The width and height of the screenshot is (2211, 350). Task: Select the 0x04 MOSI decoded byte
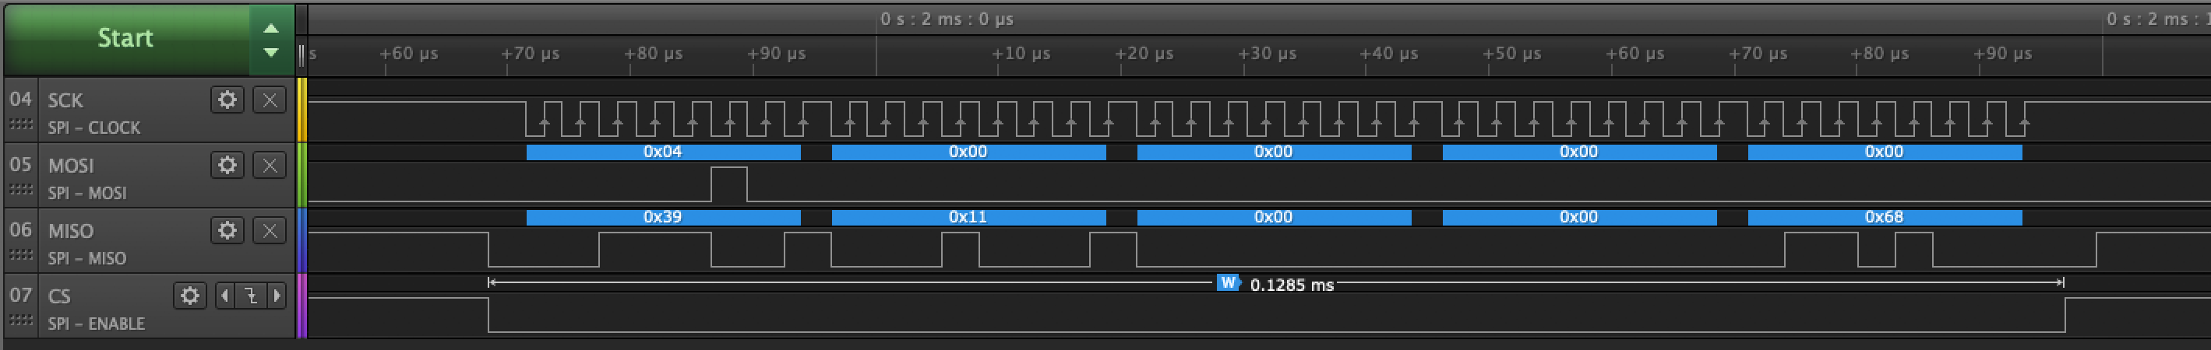tap(663, 152)
